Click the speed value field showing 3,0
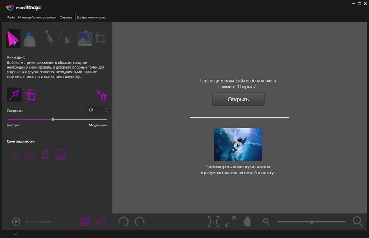This screenshot has height=238, width=369. pos(95,110)
